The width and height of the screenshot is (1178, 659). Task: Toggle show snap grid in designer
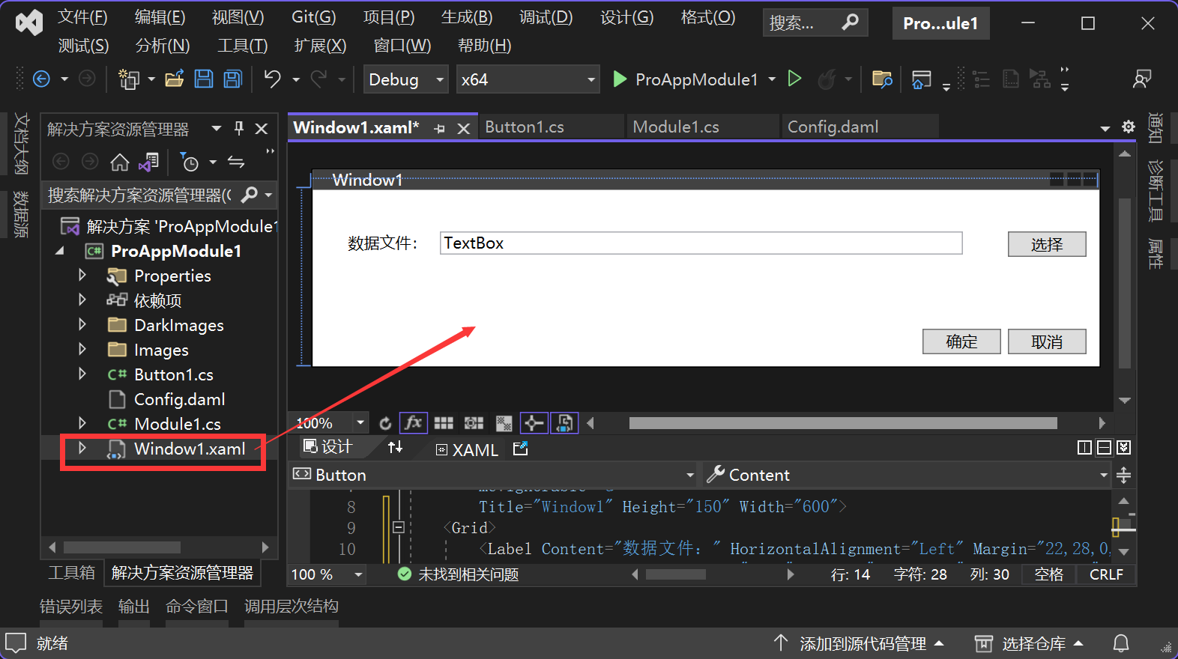tap(444, 423)
